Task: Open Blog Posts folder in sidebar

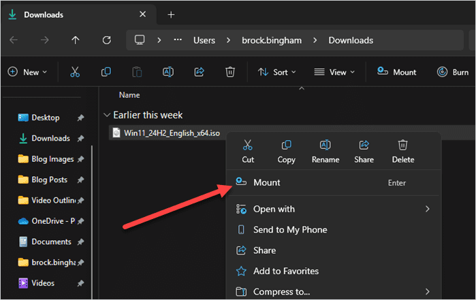Action: click(42, 180)
